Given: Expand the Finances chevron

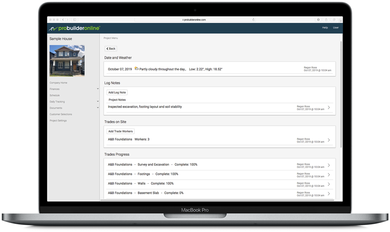Looking at the screenshot, I should [x=98, y=89].
